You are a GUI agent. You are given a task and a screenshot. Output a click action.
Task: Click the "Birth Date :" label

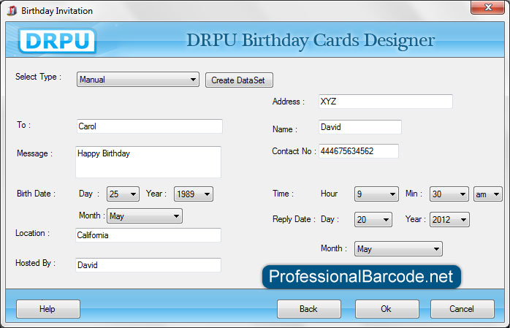click(36, 194)
